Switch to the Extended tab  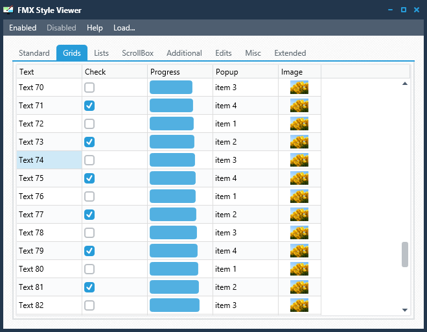(290, 53)
